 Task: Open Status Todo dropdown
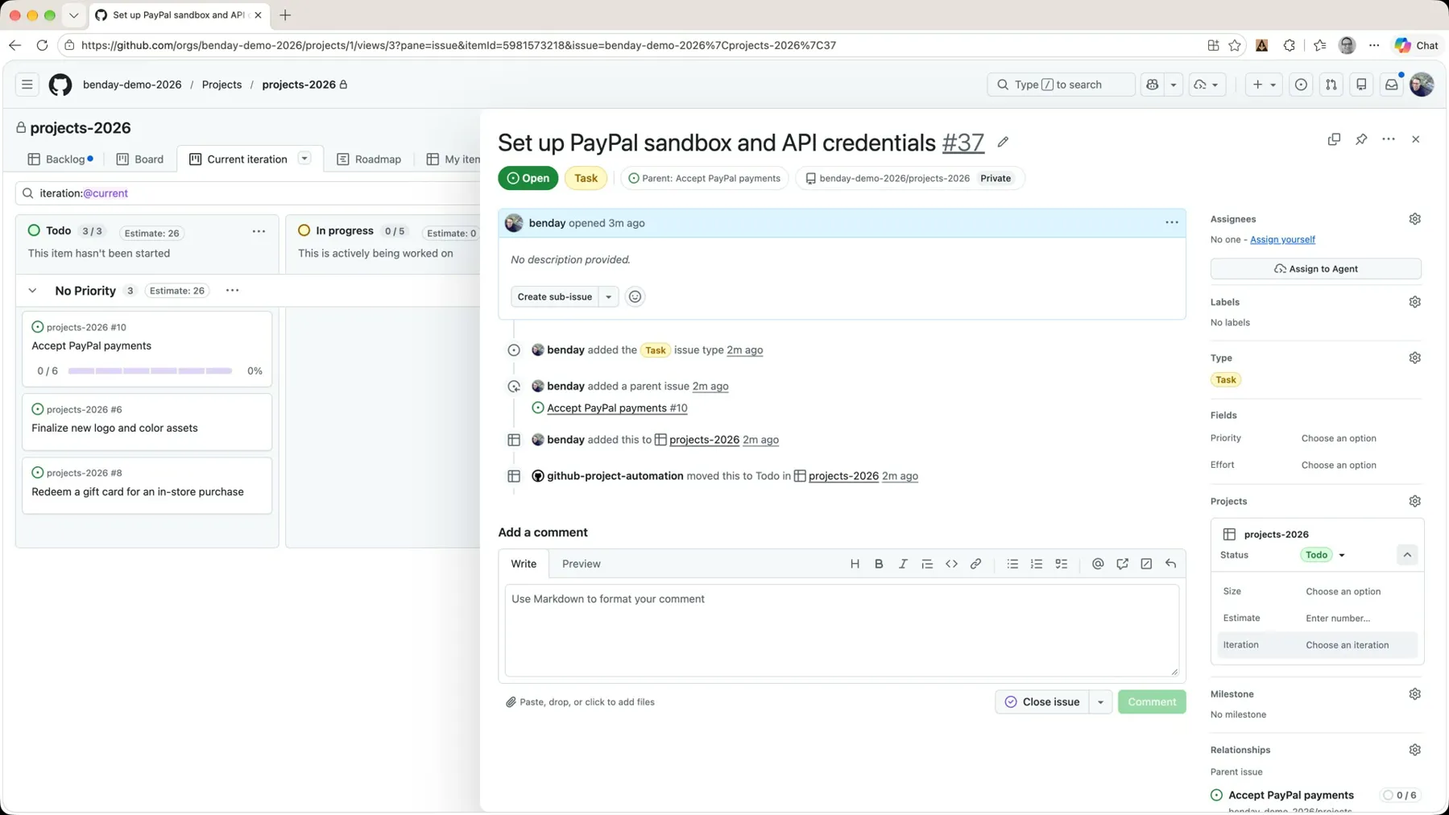click(1323, 555)
